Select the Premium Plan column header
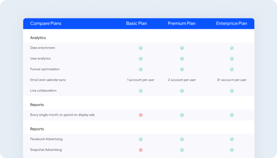The image size is (277, 158). (182, 23)
